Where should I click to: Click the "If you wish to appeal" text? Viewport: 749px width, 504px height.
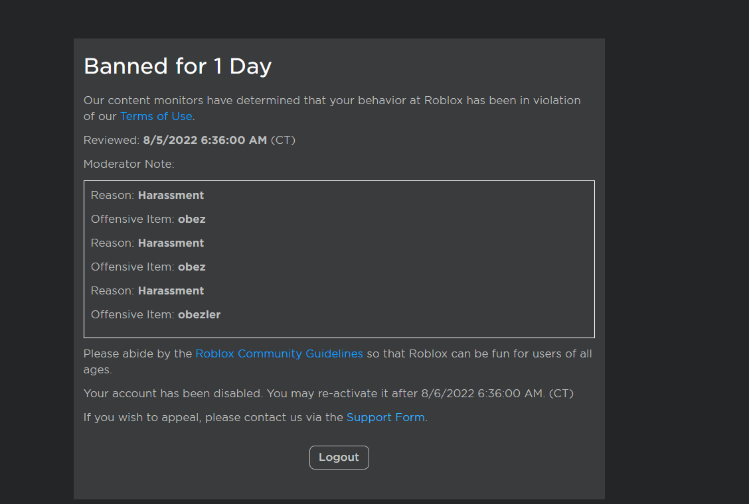point(143,418)
